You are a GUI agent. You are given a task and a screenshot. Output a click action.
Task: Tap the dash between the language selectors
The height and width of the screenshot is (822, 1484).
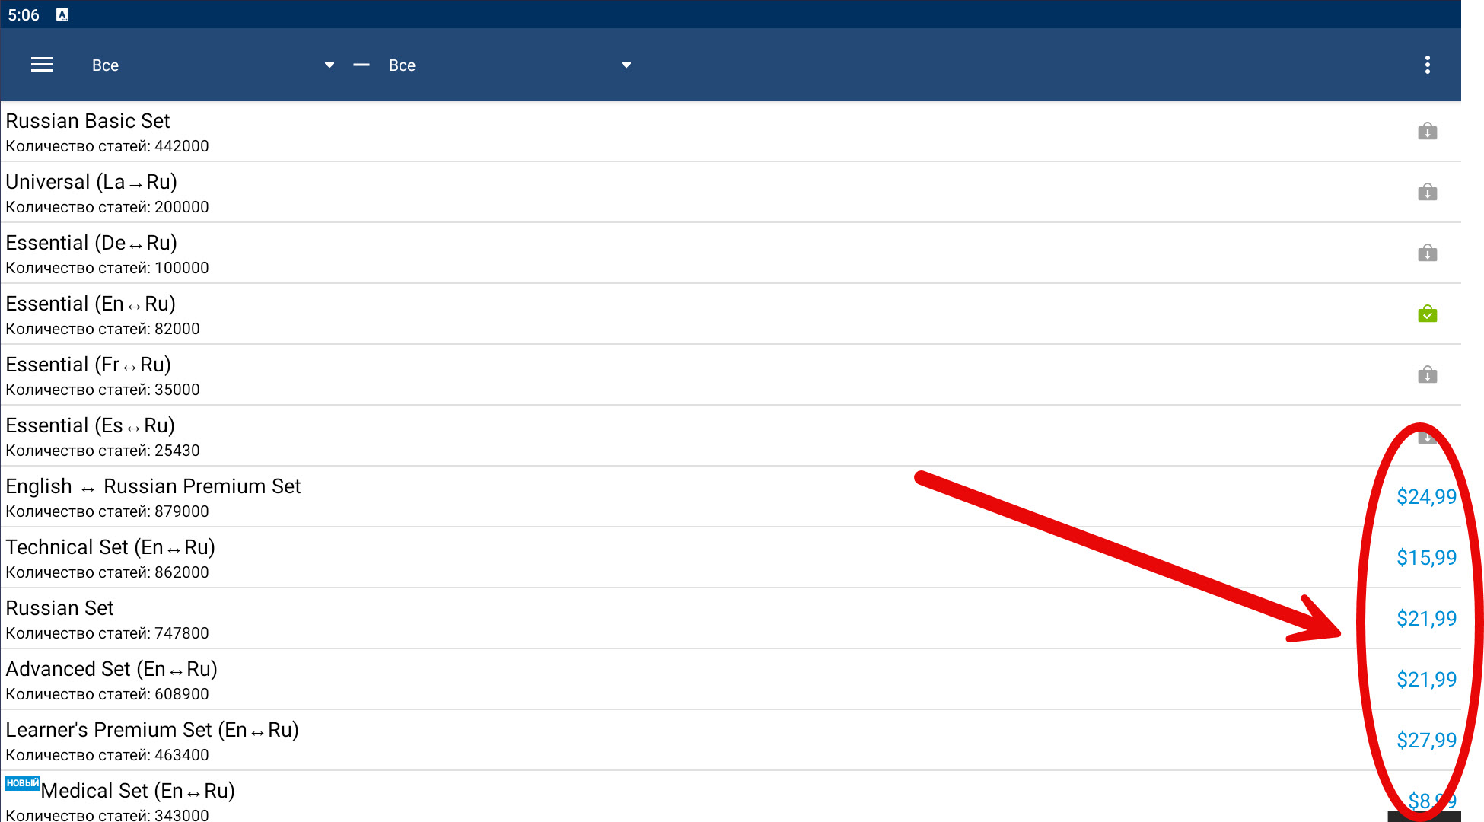(361, 65)
